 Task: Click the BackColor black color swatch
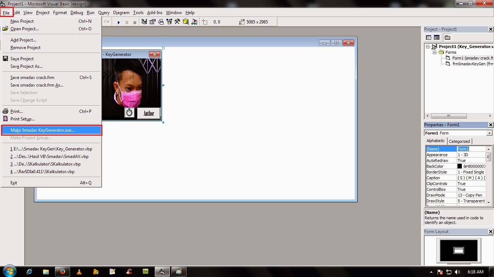[460, 166]
